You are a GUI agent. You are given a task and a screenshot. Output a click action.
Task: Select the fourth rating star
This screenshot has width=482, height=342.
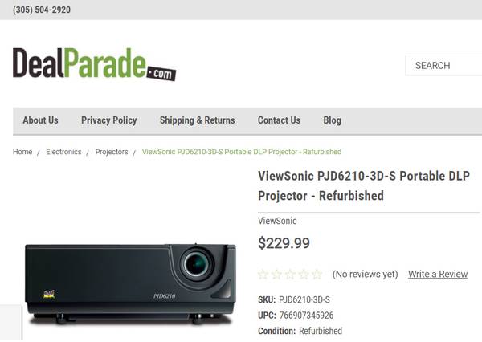click(x=304, y=274)
